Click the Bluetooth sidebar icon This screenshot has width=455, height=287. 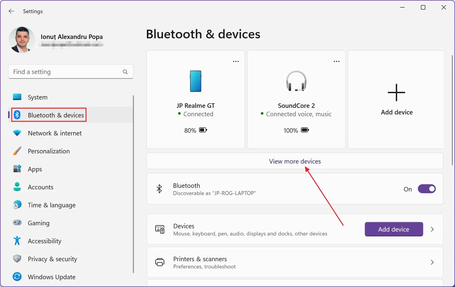pyautogui.click(x=17, y=115)
